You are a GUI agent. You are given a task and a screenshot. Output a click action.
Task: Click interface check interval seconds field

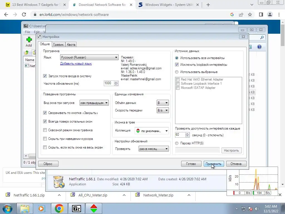point(180,135)
